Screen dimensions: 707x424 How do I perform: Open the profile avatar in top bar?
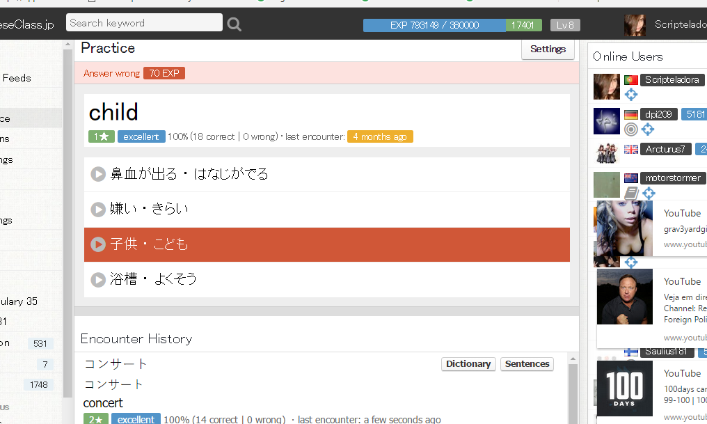click(635, 25)
